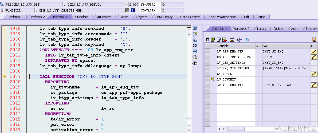Viewport: 318px width, 133px height.
Task: Click the yellow icon in LS_DLVUNIT row
Action: [213, 79]
